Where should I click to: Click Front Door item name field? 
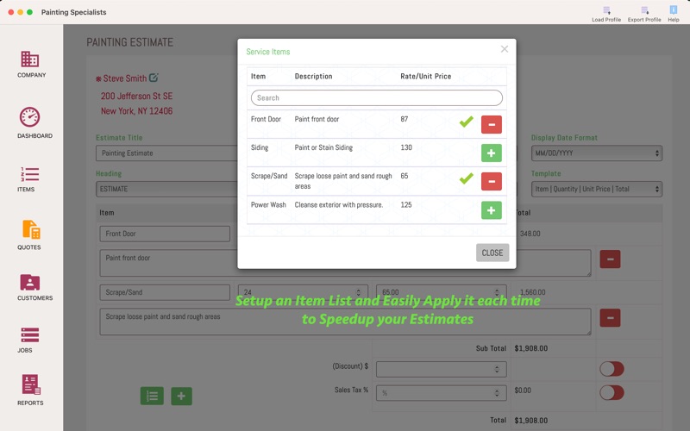click(165, 234)
